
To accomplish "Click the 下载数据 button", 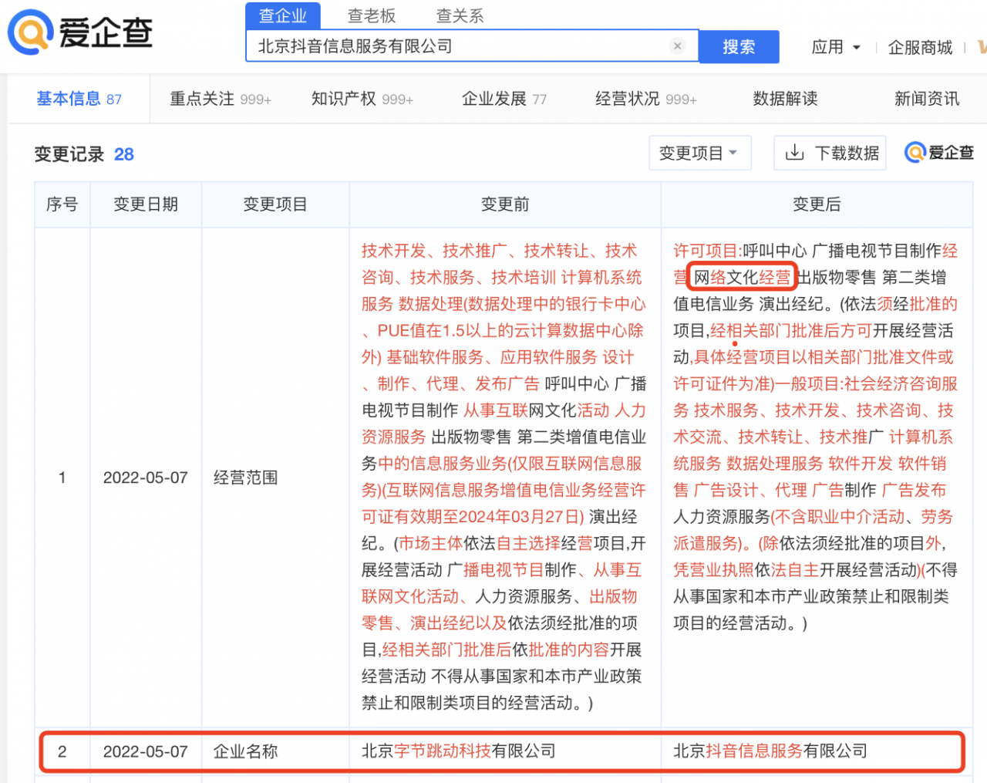I will (x=830, y=153).
